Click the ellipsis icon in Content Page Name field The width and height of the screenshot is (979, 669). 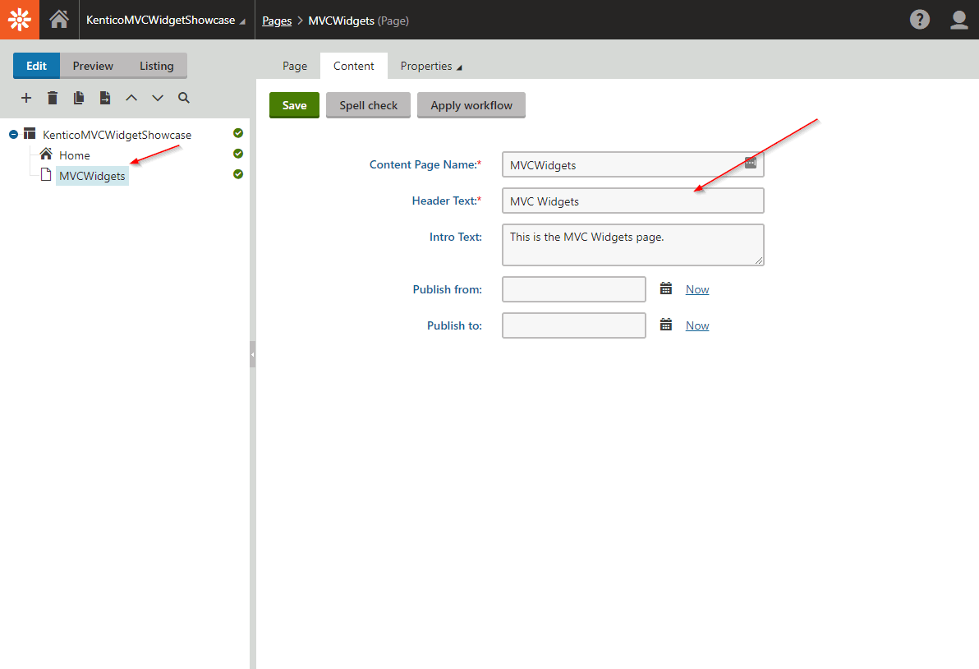(x=751, y=163)
